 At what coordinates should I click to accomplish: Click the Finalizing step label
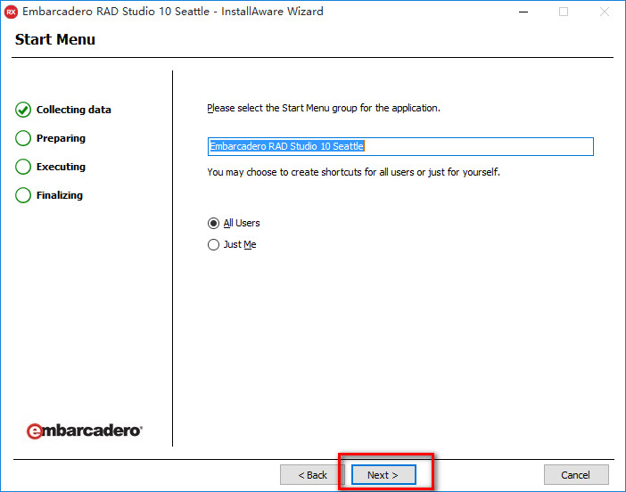click(60, 195)
